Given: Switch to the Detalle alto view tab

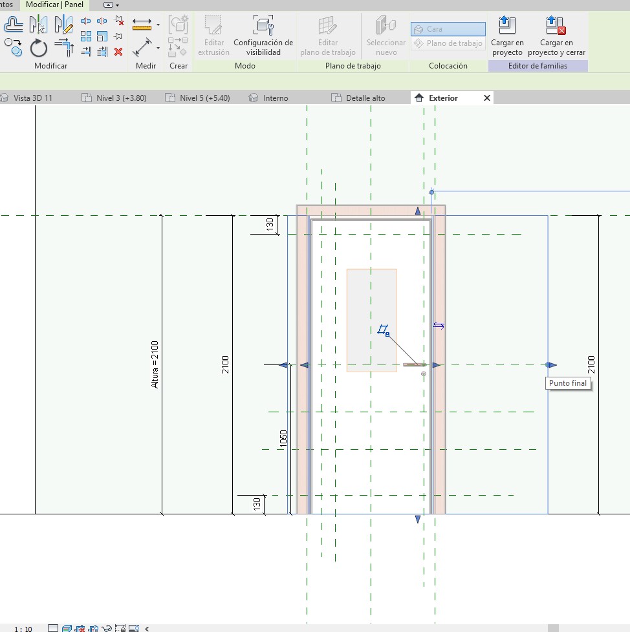Looking at the screenshot, I should point(365,98).
